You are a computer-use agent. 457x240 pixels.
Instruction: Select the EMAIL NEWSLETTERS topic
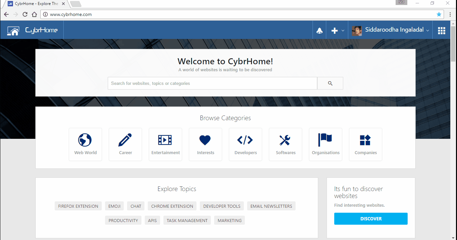point(271,206)
